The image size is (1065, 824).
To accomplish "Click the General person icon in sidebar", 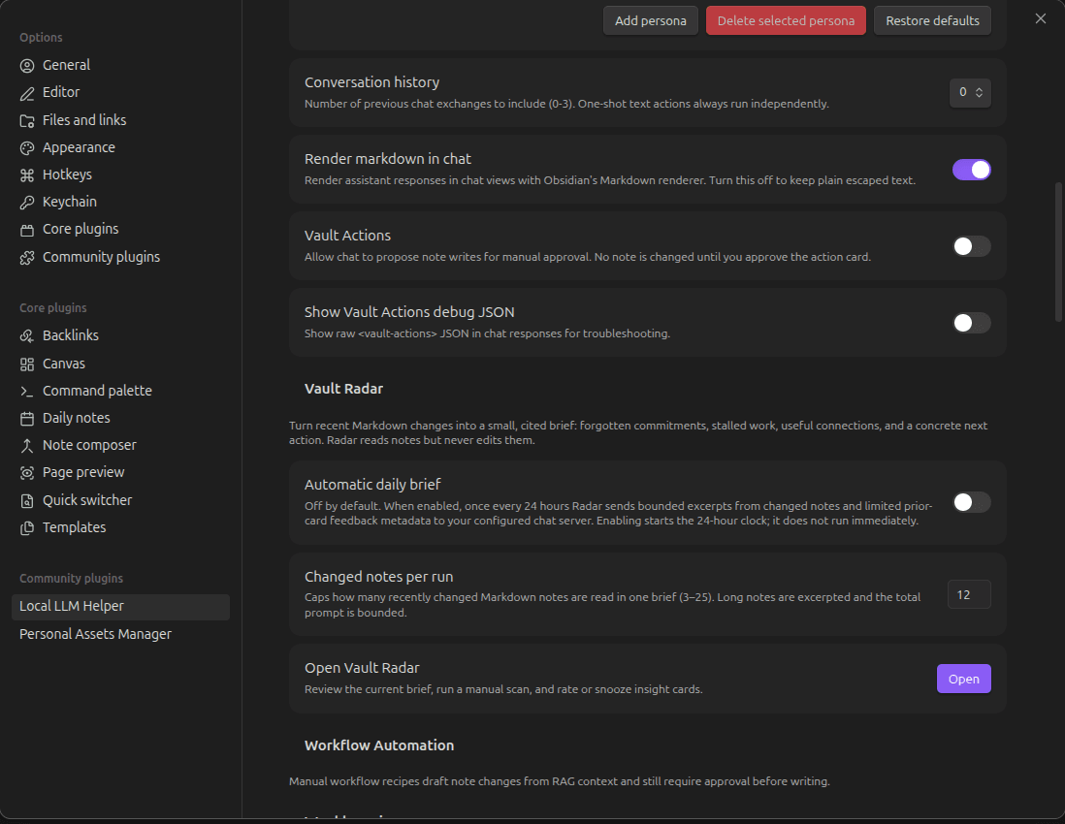I will [x=27, y=66].
